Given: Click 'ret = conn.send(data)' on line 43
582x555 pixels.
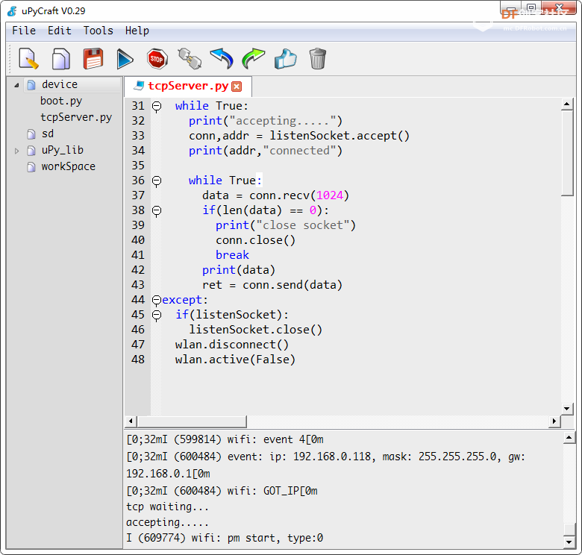Looking at the screenshot, I should [272, 285].
